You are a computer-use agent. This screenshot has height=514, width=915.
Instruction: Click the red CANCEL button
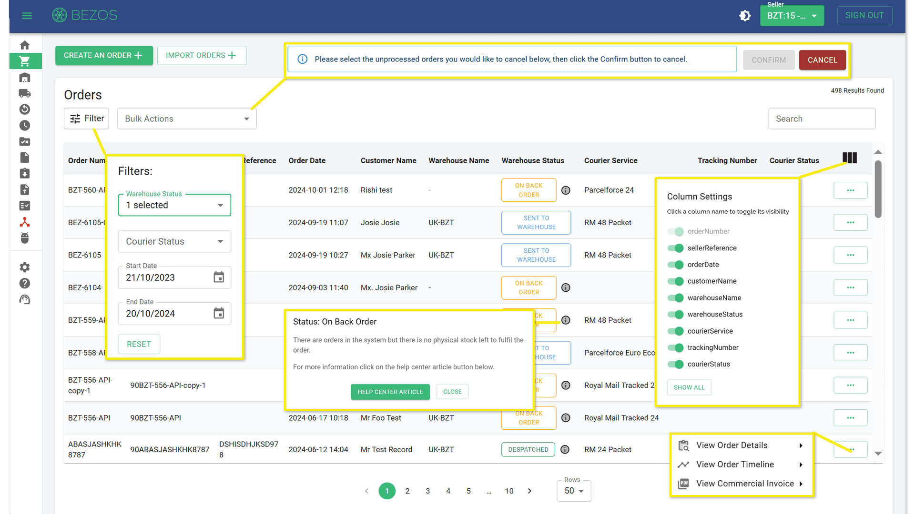(822, 60)
